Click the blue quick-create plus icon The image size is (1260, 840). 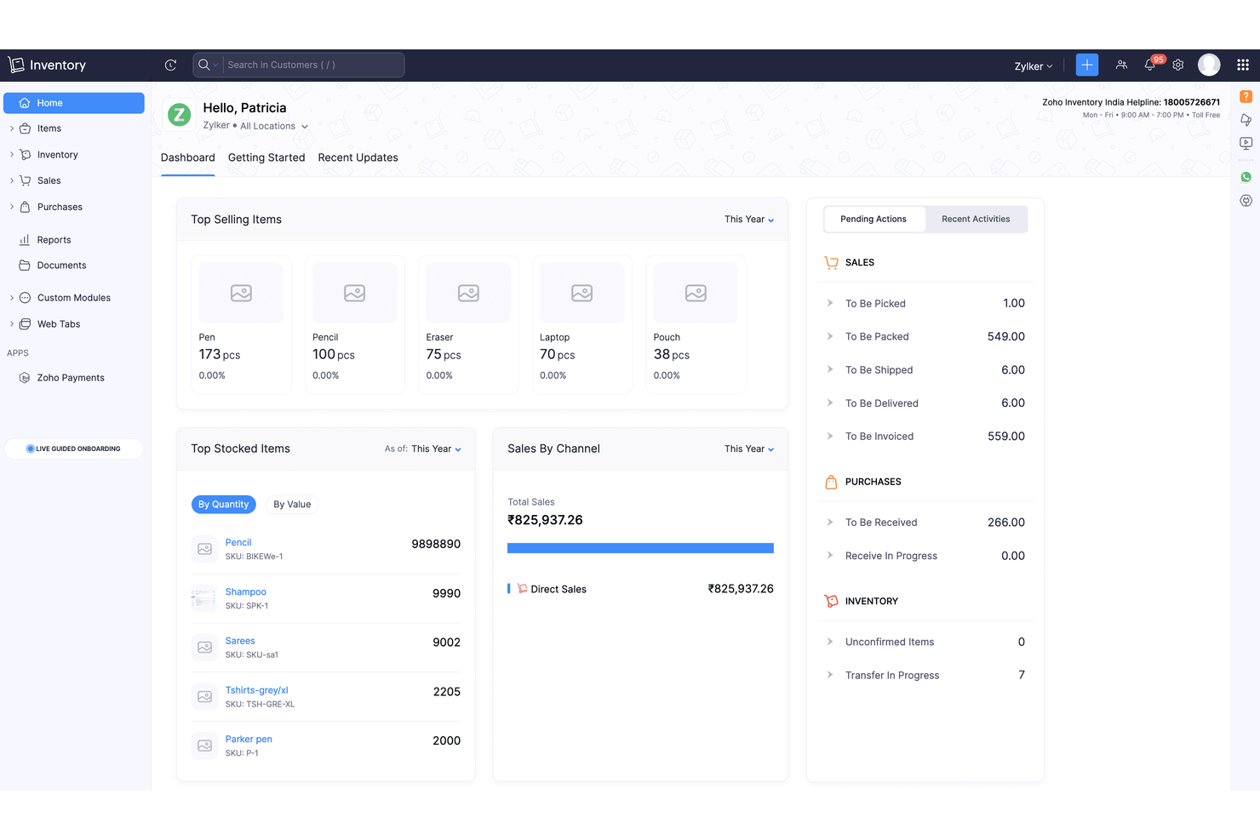pos(1086,65)
